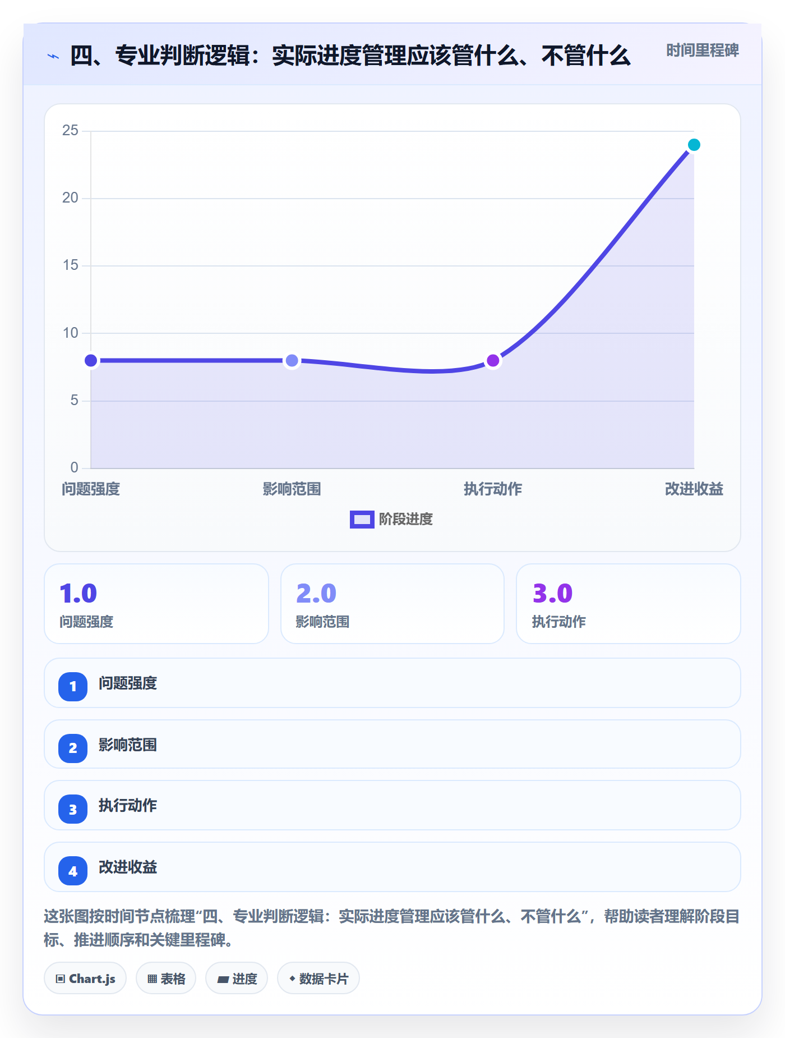Click the blue number 4 badge

click(x=73, y=871)
